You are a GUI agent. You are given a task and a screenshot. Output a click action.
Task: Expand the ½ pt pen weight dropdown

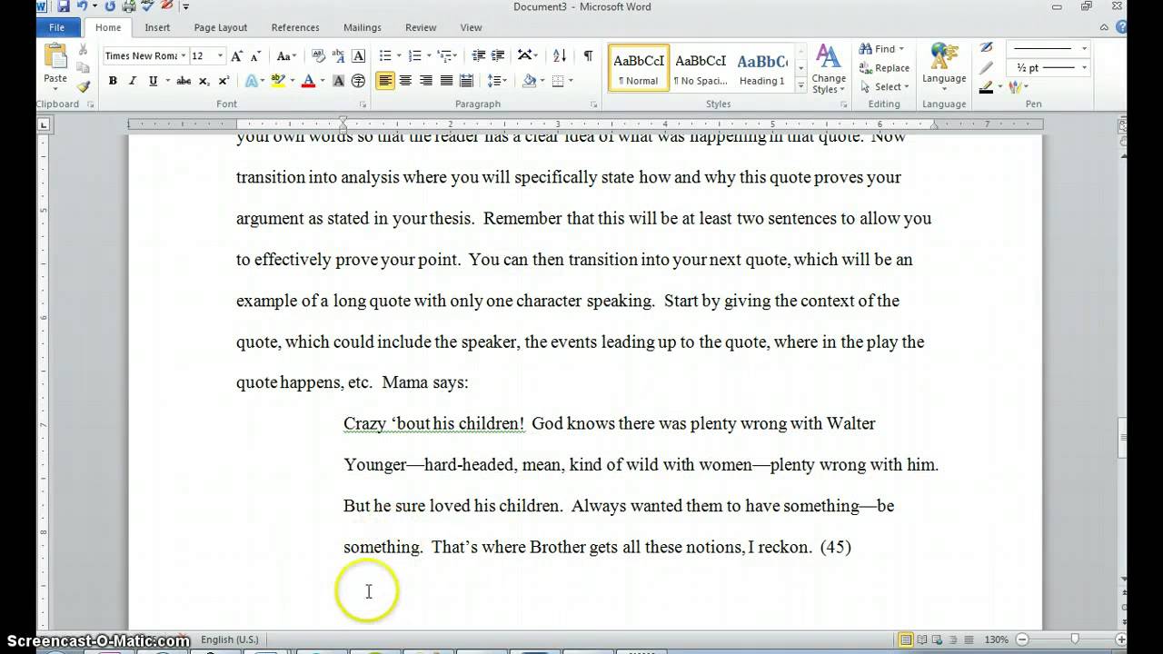[1083, 68]
